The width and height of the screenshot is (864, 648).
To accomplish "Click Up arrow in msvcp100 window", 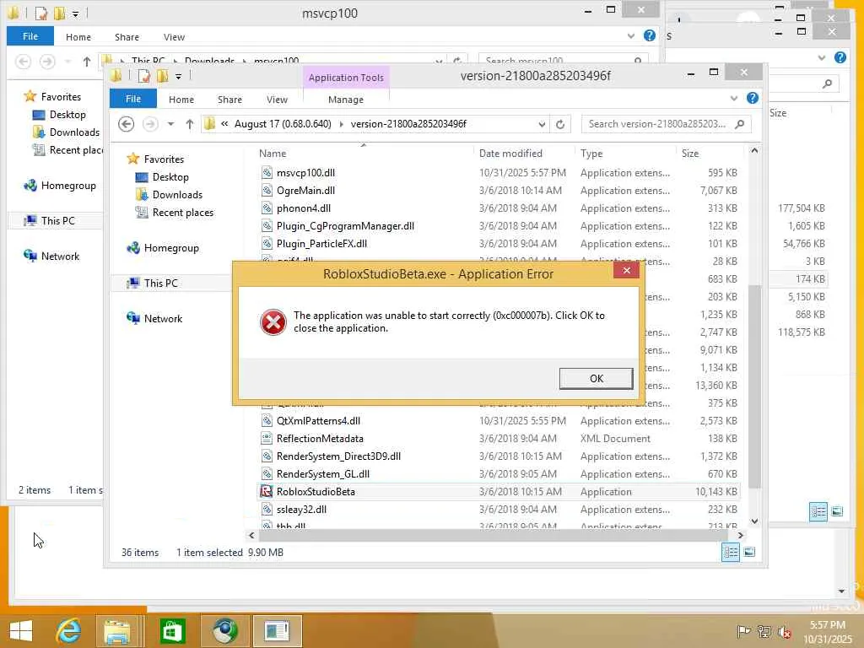I will point(87,62).
